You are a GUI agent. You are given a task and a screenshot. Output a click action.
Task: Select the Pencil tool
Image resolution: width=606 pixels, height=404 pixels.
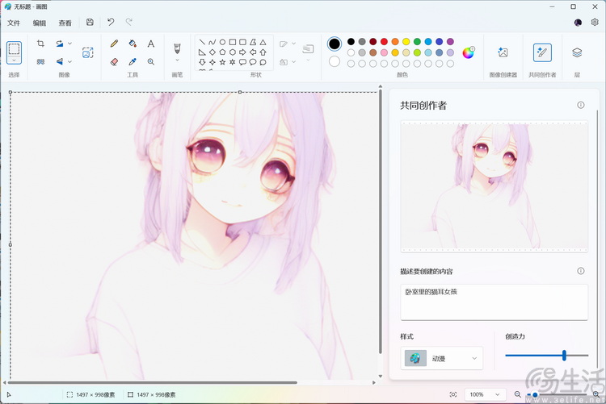[x=114, y=44]
